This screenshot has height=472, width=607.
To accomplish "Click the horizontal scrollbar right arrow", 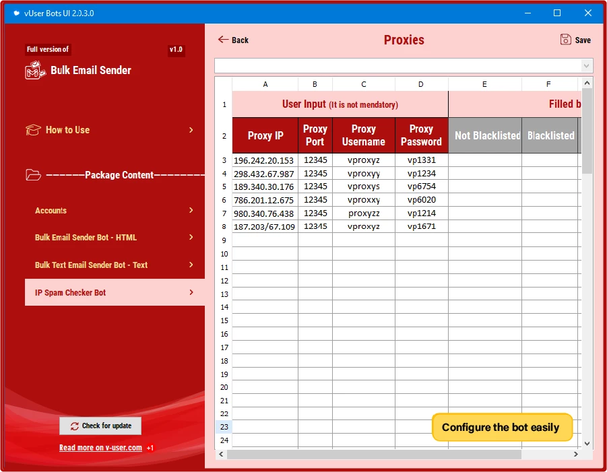I will pyautogui.click(x=575, y=454).
